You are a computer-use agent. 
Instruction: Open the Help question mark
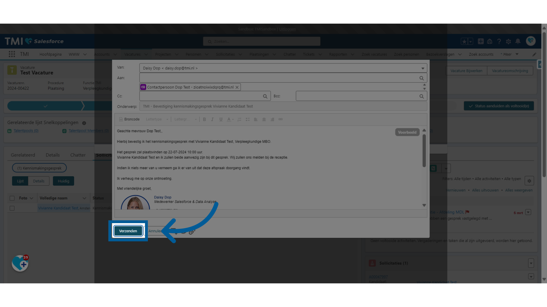coord(499,42)
